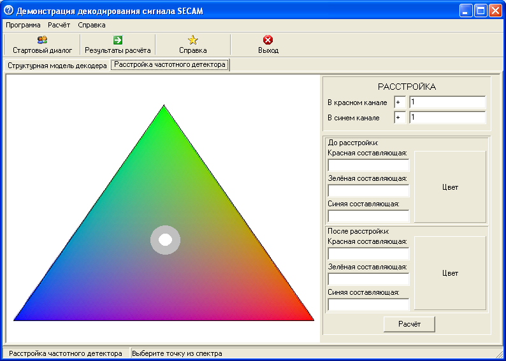Click the red channel sign field

(400, 102)
